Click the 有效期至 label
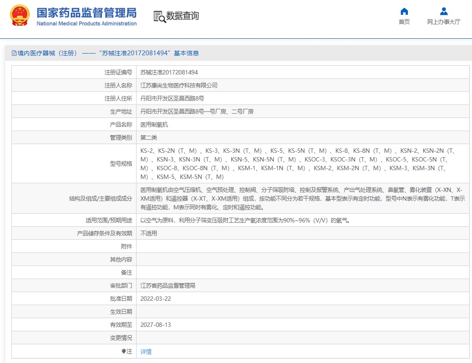 (x=121, y=325)
